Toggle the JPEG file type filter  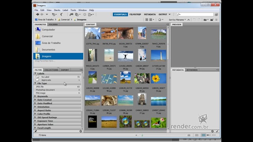pyautogui.click(x=58, y=87)
